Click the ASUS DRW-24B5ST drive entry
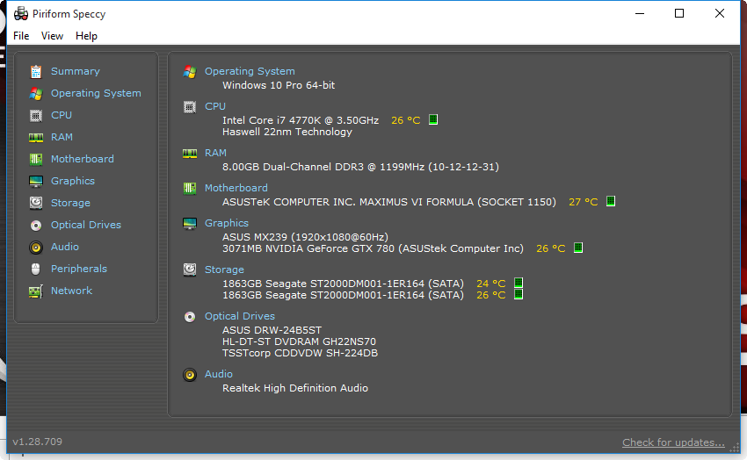Viewport: 747px width, 460px height. pos(272,330)
